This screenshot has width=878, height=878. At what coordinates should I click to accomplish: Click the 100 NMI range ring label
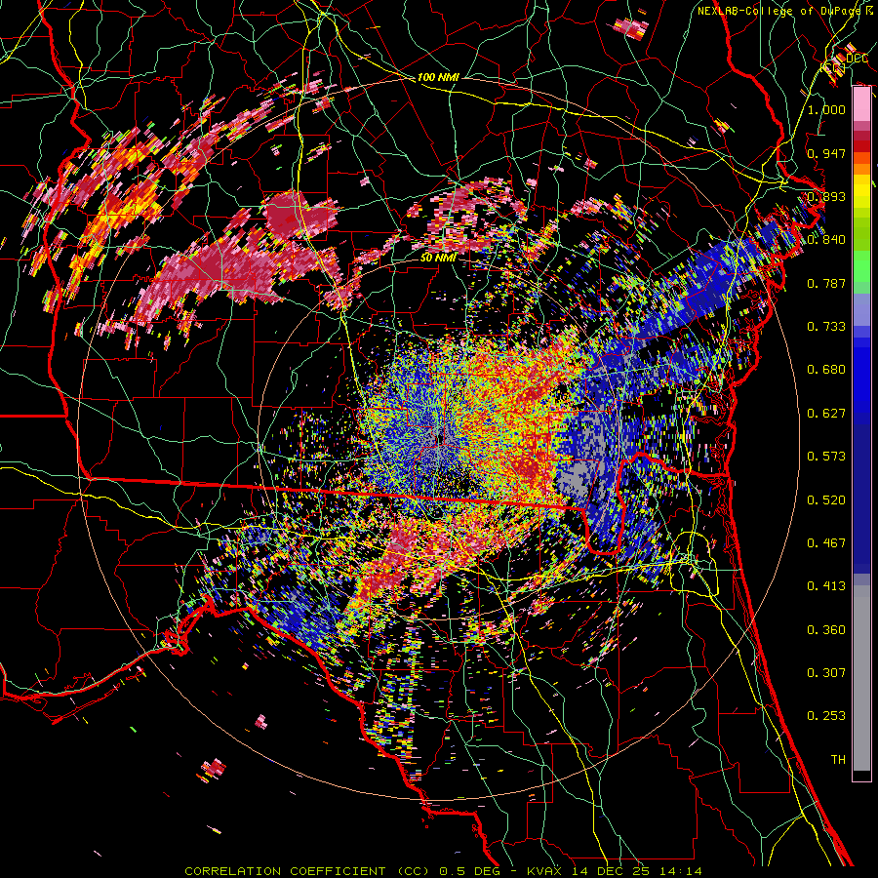click(438, 77)
